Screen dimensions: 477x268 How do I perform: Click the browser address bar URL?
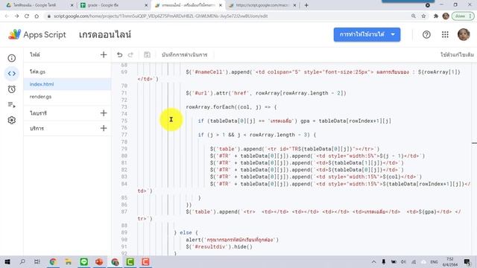[x=161, y=16]
